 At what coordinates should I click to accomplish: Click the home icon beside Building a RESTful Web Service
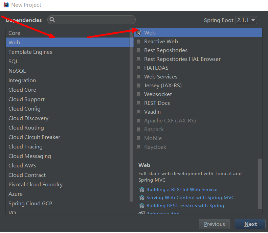[142, 189]
